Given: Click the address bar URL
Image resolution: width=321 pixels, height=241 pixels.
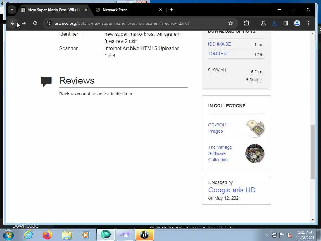Looking at the screenshot, I should tap(122, 23).
